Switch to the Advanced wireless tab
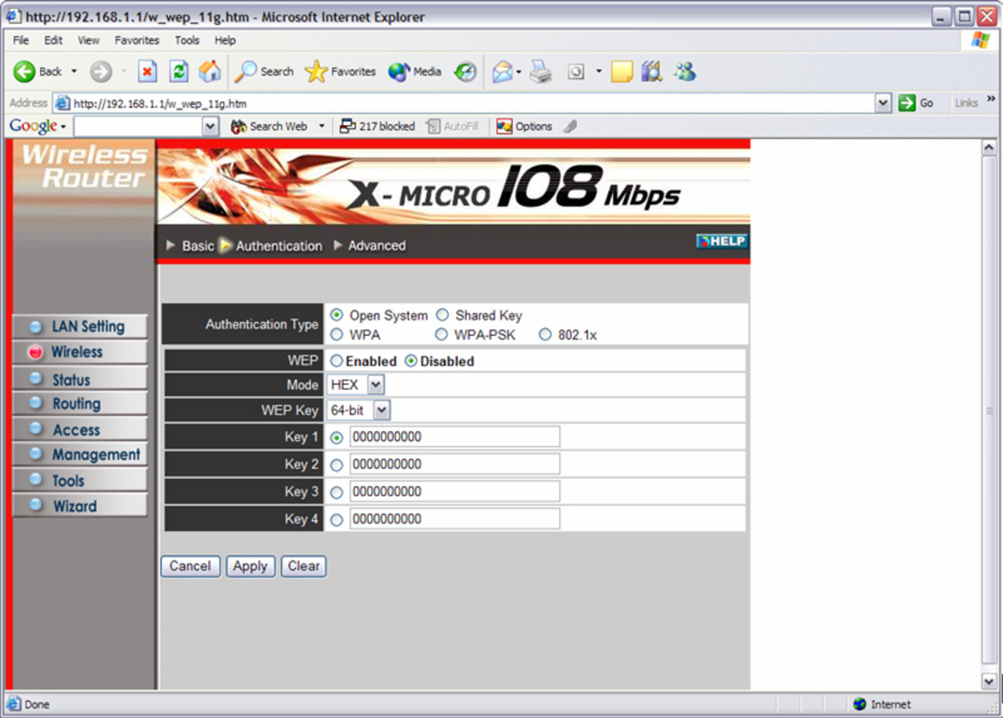 [x=376, y=246]
